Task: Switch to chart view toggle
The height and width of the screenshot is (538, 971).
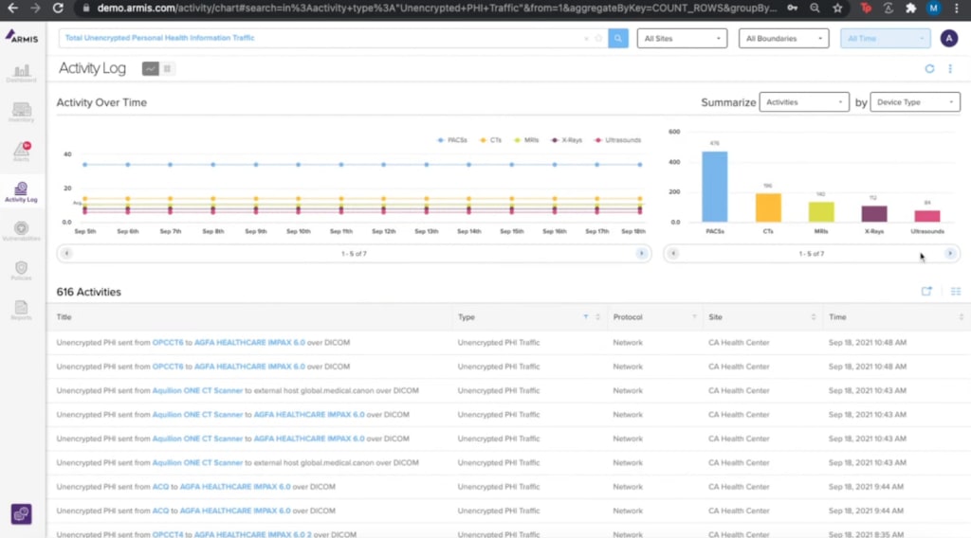Action: [x=151, y=68]
